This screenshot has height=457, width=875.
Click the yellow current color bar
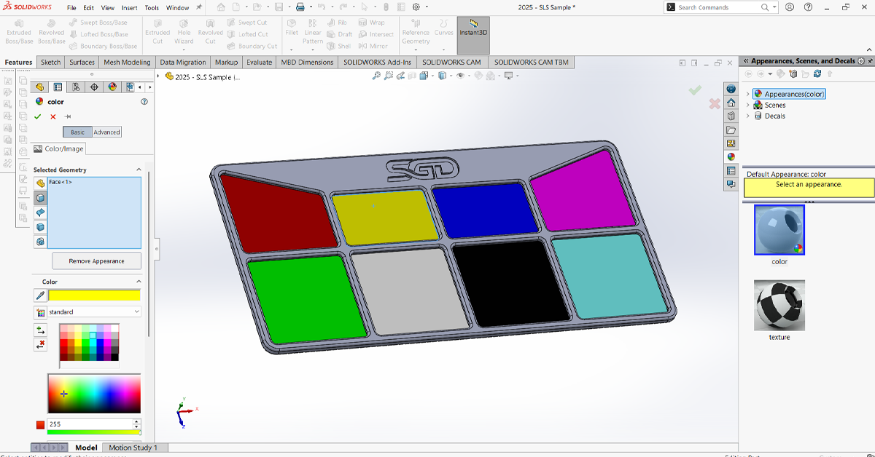94,295
